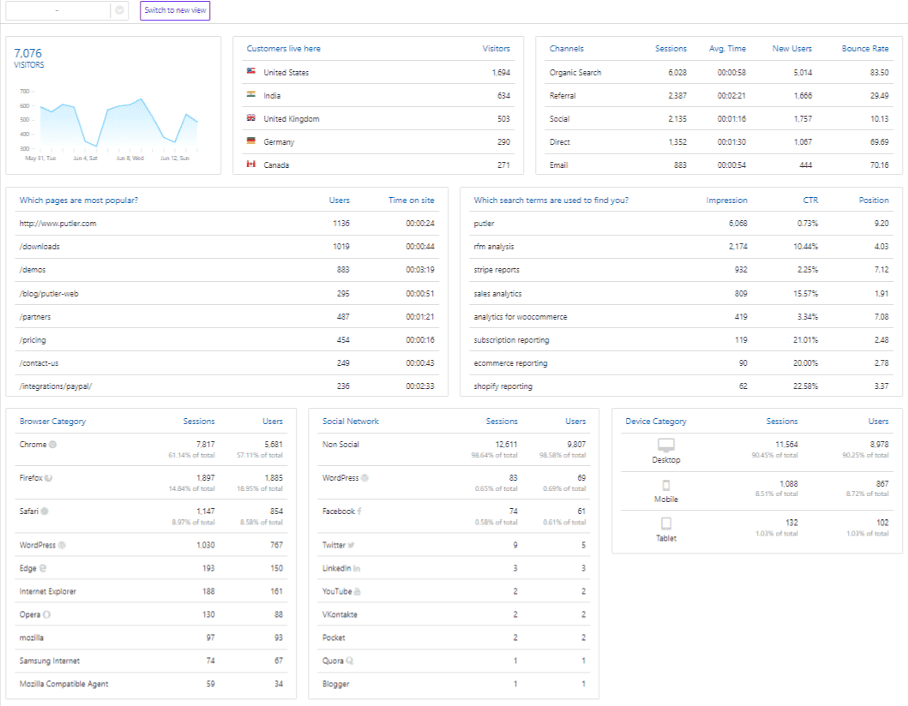
Task: Click the Switch to new view button
Action: coord(175,10)
